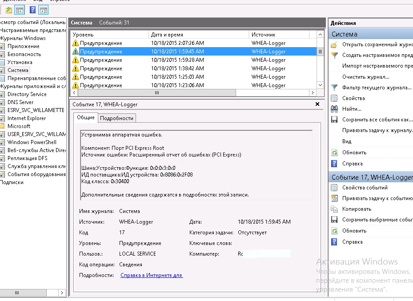Click the Свойства событий icon
Viewport: 413px width, 301px height.
click(334, 188)
